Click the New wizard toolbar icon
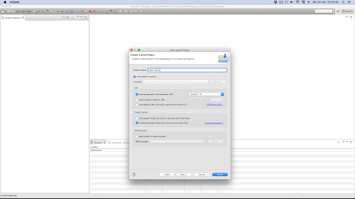The image size is (355, 199). [x=2, y=11]
